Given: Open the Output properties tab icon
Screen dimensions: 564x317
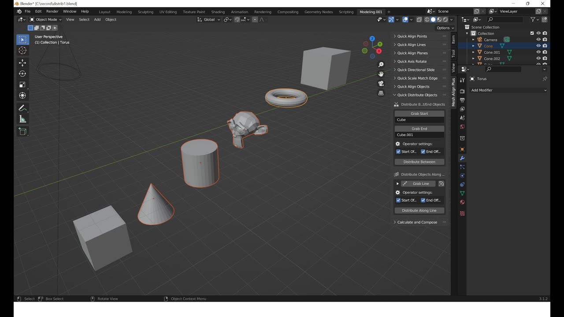Looking at the screenshot, I should (x=462, y=100).
